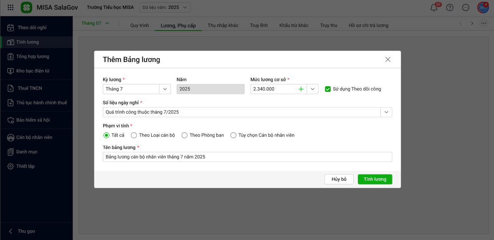Switch to Thu nhập khác tab
This screenshot has height=240, width=494.
coord(223,25)
